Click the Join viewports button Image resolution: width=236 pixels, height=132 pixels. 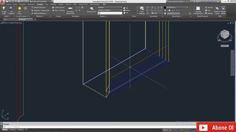click(208, 10)
